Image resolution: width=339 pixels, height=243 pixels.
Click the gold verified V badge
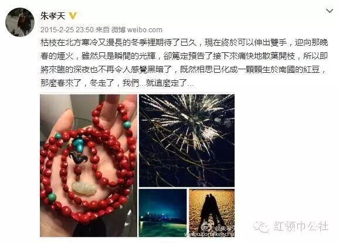(73, 16)
